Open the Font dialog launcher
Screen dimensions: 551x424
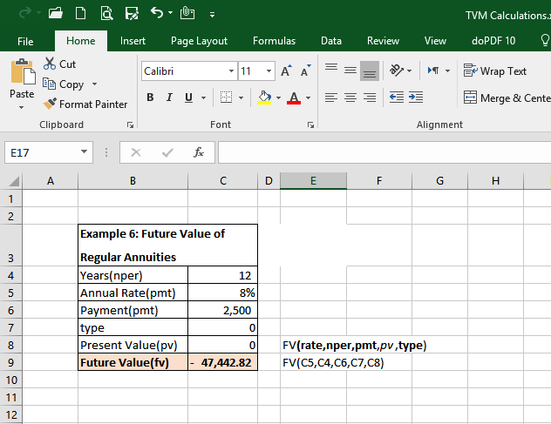pyautogui.click(x=310, y=125)
